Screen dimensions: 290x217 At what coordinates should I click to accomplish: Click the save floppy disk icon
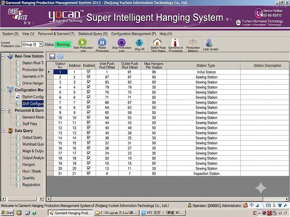coord(52,56)
